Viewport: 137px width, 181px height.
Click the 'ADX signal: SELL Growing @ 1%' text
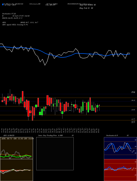tap(15, 25)
